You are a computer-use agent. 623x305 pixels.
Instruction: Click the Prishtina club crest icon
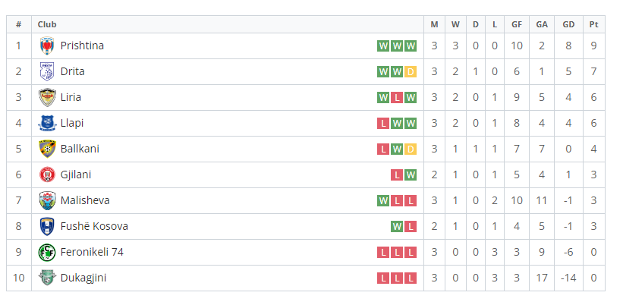tap(47, 46)
